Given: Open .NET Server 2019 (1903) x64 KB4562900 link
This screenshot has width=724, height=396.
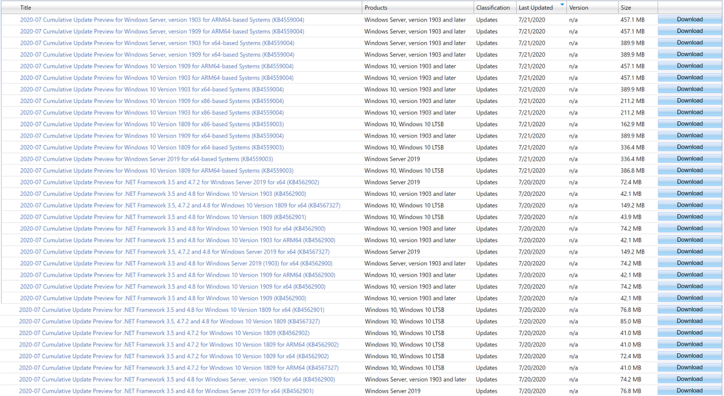Looking at the screenshot, I should tap(176, 263).
